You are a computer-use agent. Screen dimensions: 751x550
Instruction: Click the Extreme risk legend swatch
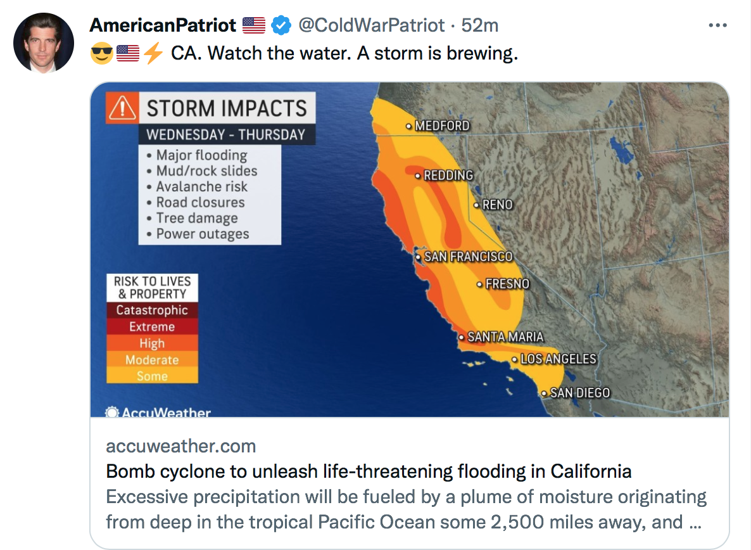[x=152, y=327]
